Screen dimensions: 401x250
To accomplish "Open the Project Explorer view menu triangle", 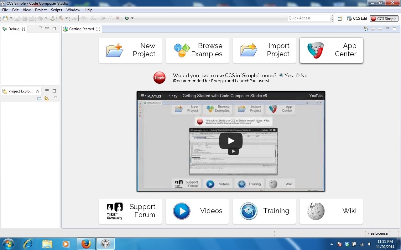I will 55,97.
